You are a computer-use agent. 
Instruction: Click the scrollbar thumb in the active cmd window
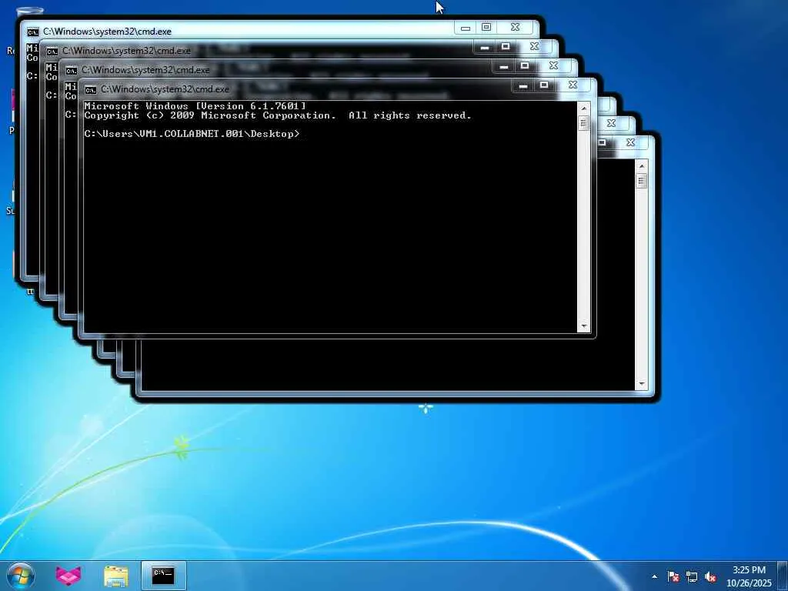pos(583,123)
